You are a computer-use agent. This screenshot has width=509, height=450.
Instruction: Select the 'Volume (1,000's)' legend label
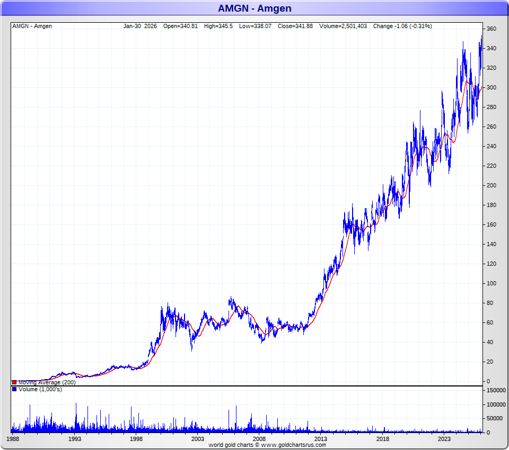(40, 389)
